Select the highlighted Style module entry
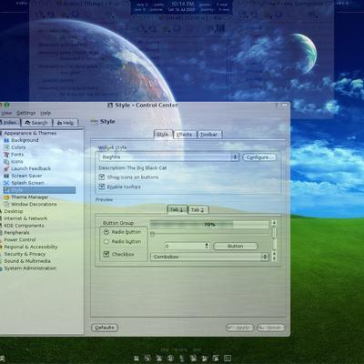Screen dimensions: 364x364 39,190
